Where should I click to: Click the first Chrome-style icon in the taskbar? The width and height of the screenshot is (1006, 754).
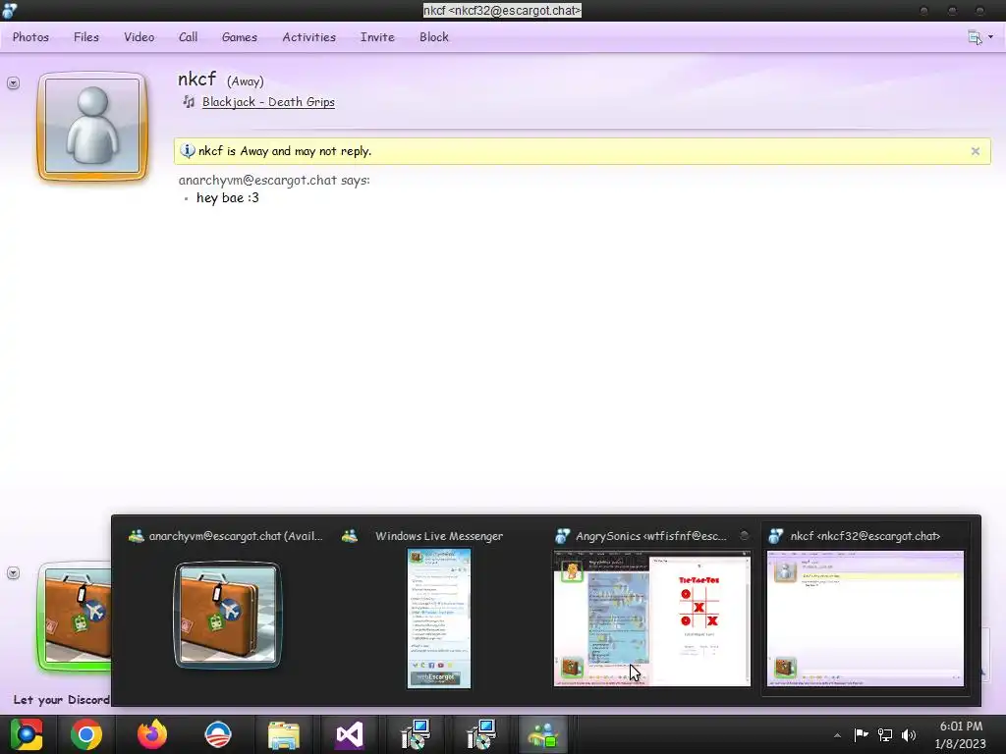tap(26, 734)
